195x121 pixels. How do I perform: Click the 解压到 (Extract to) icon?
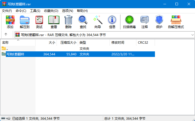[x=25, y=20]
